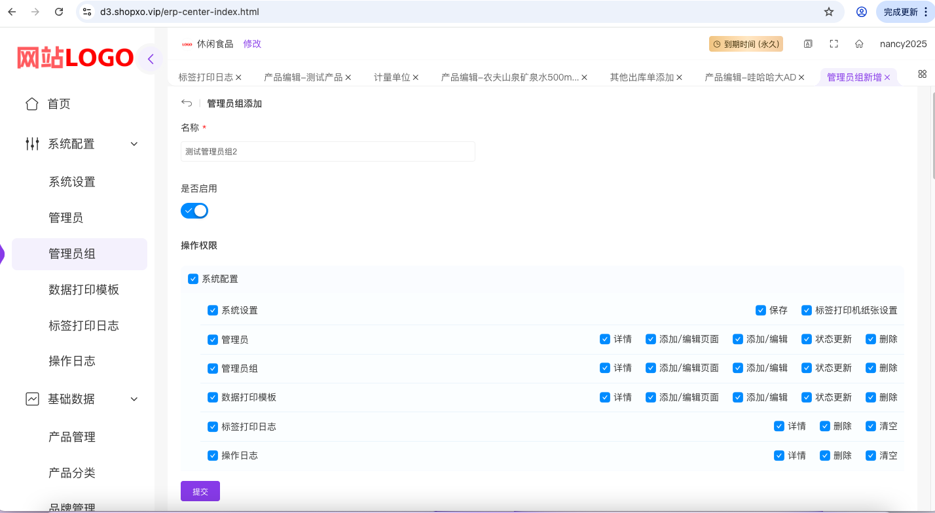Uncheck 详情 in the 操作日志 row
This screenshot has height=513, width=935.
(x=779, y=455)
